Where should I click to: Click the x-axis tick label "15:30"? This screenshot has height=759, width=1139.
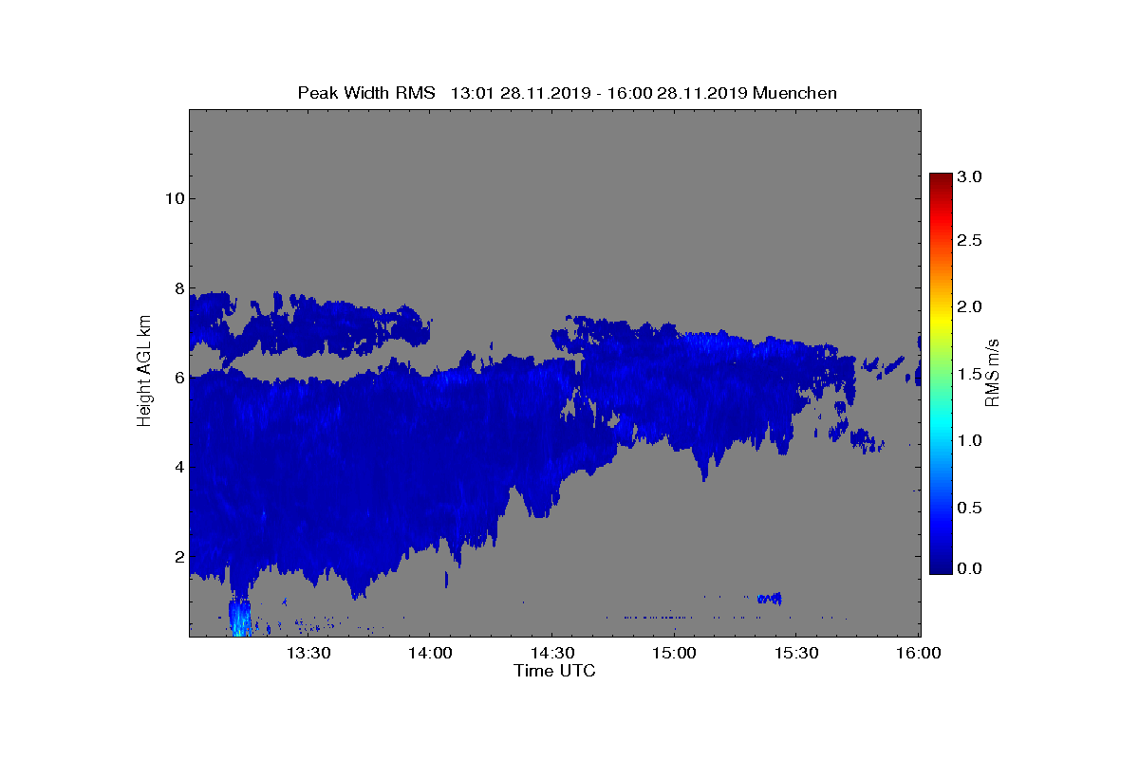pos(797,653)
